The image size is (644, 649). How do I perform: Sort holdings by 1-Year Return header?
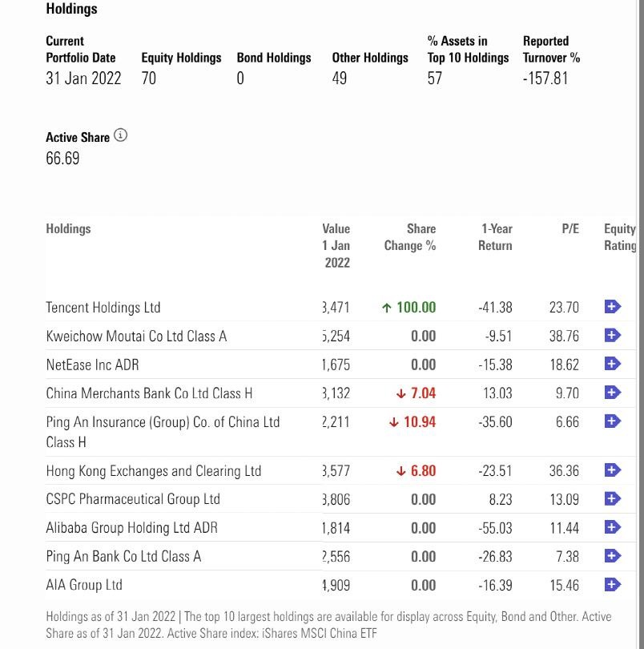495,237
